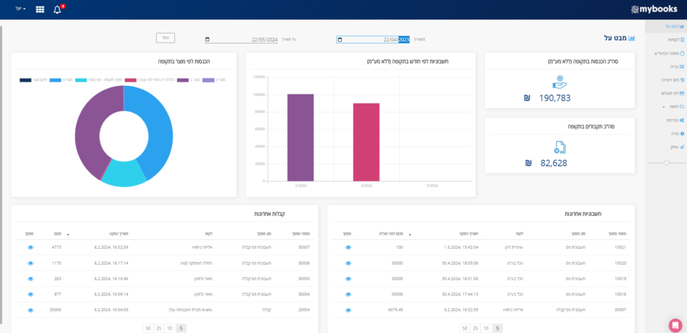The image size is (687, 333).
Task: Toggle מוצר V legend swatch
Action: (x=209, y=80)
